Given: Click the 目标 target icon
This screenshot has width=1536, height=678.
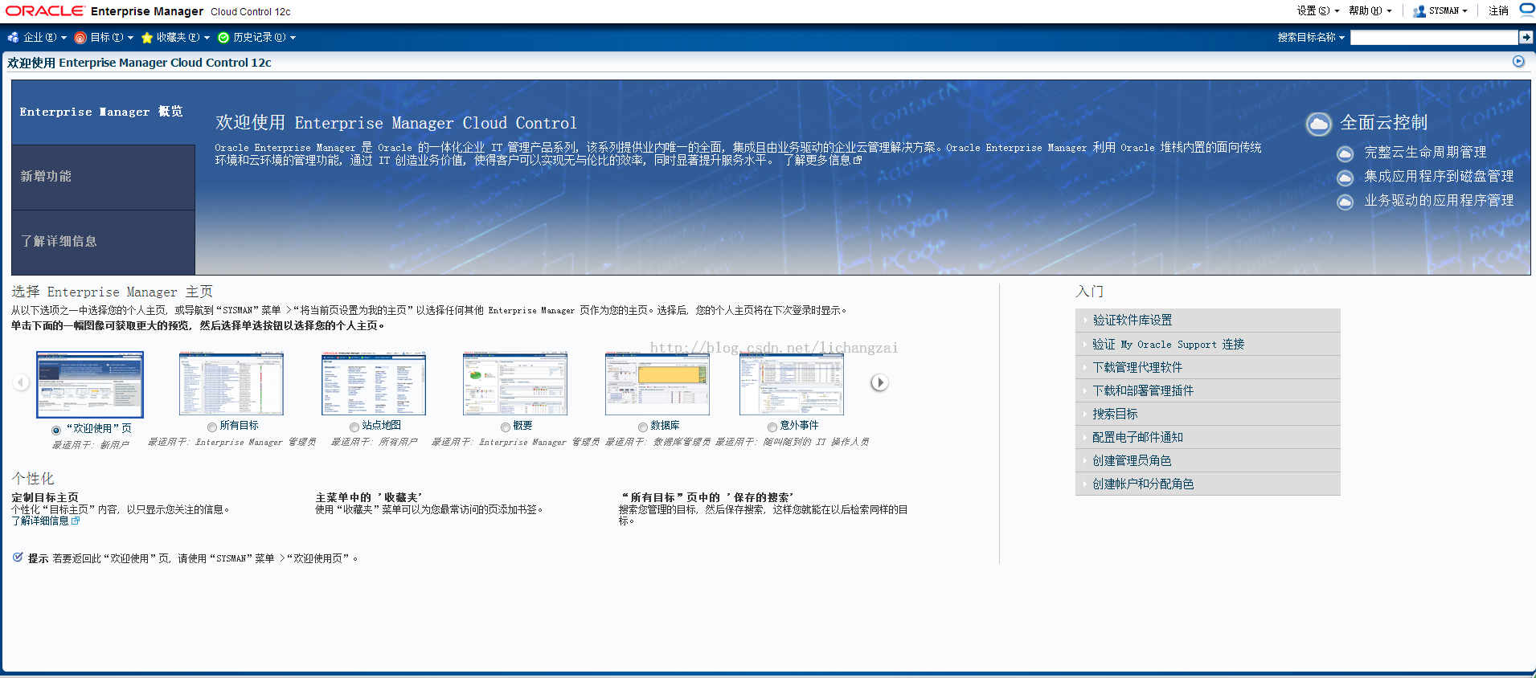Looking at the screenshot, I should 80,38.
